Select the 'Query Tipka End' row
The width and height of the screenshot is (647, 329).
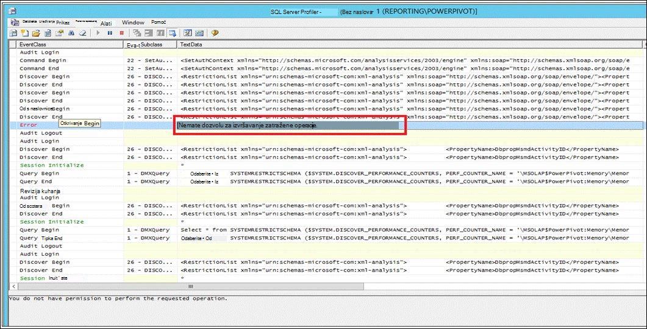[326, 238]
